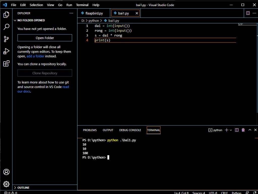Click the rong = int(input()) line
Screen dimensions: 258x194
(113, 31)
